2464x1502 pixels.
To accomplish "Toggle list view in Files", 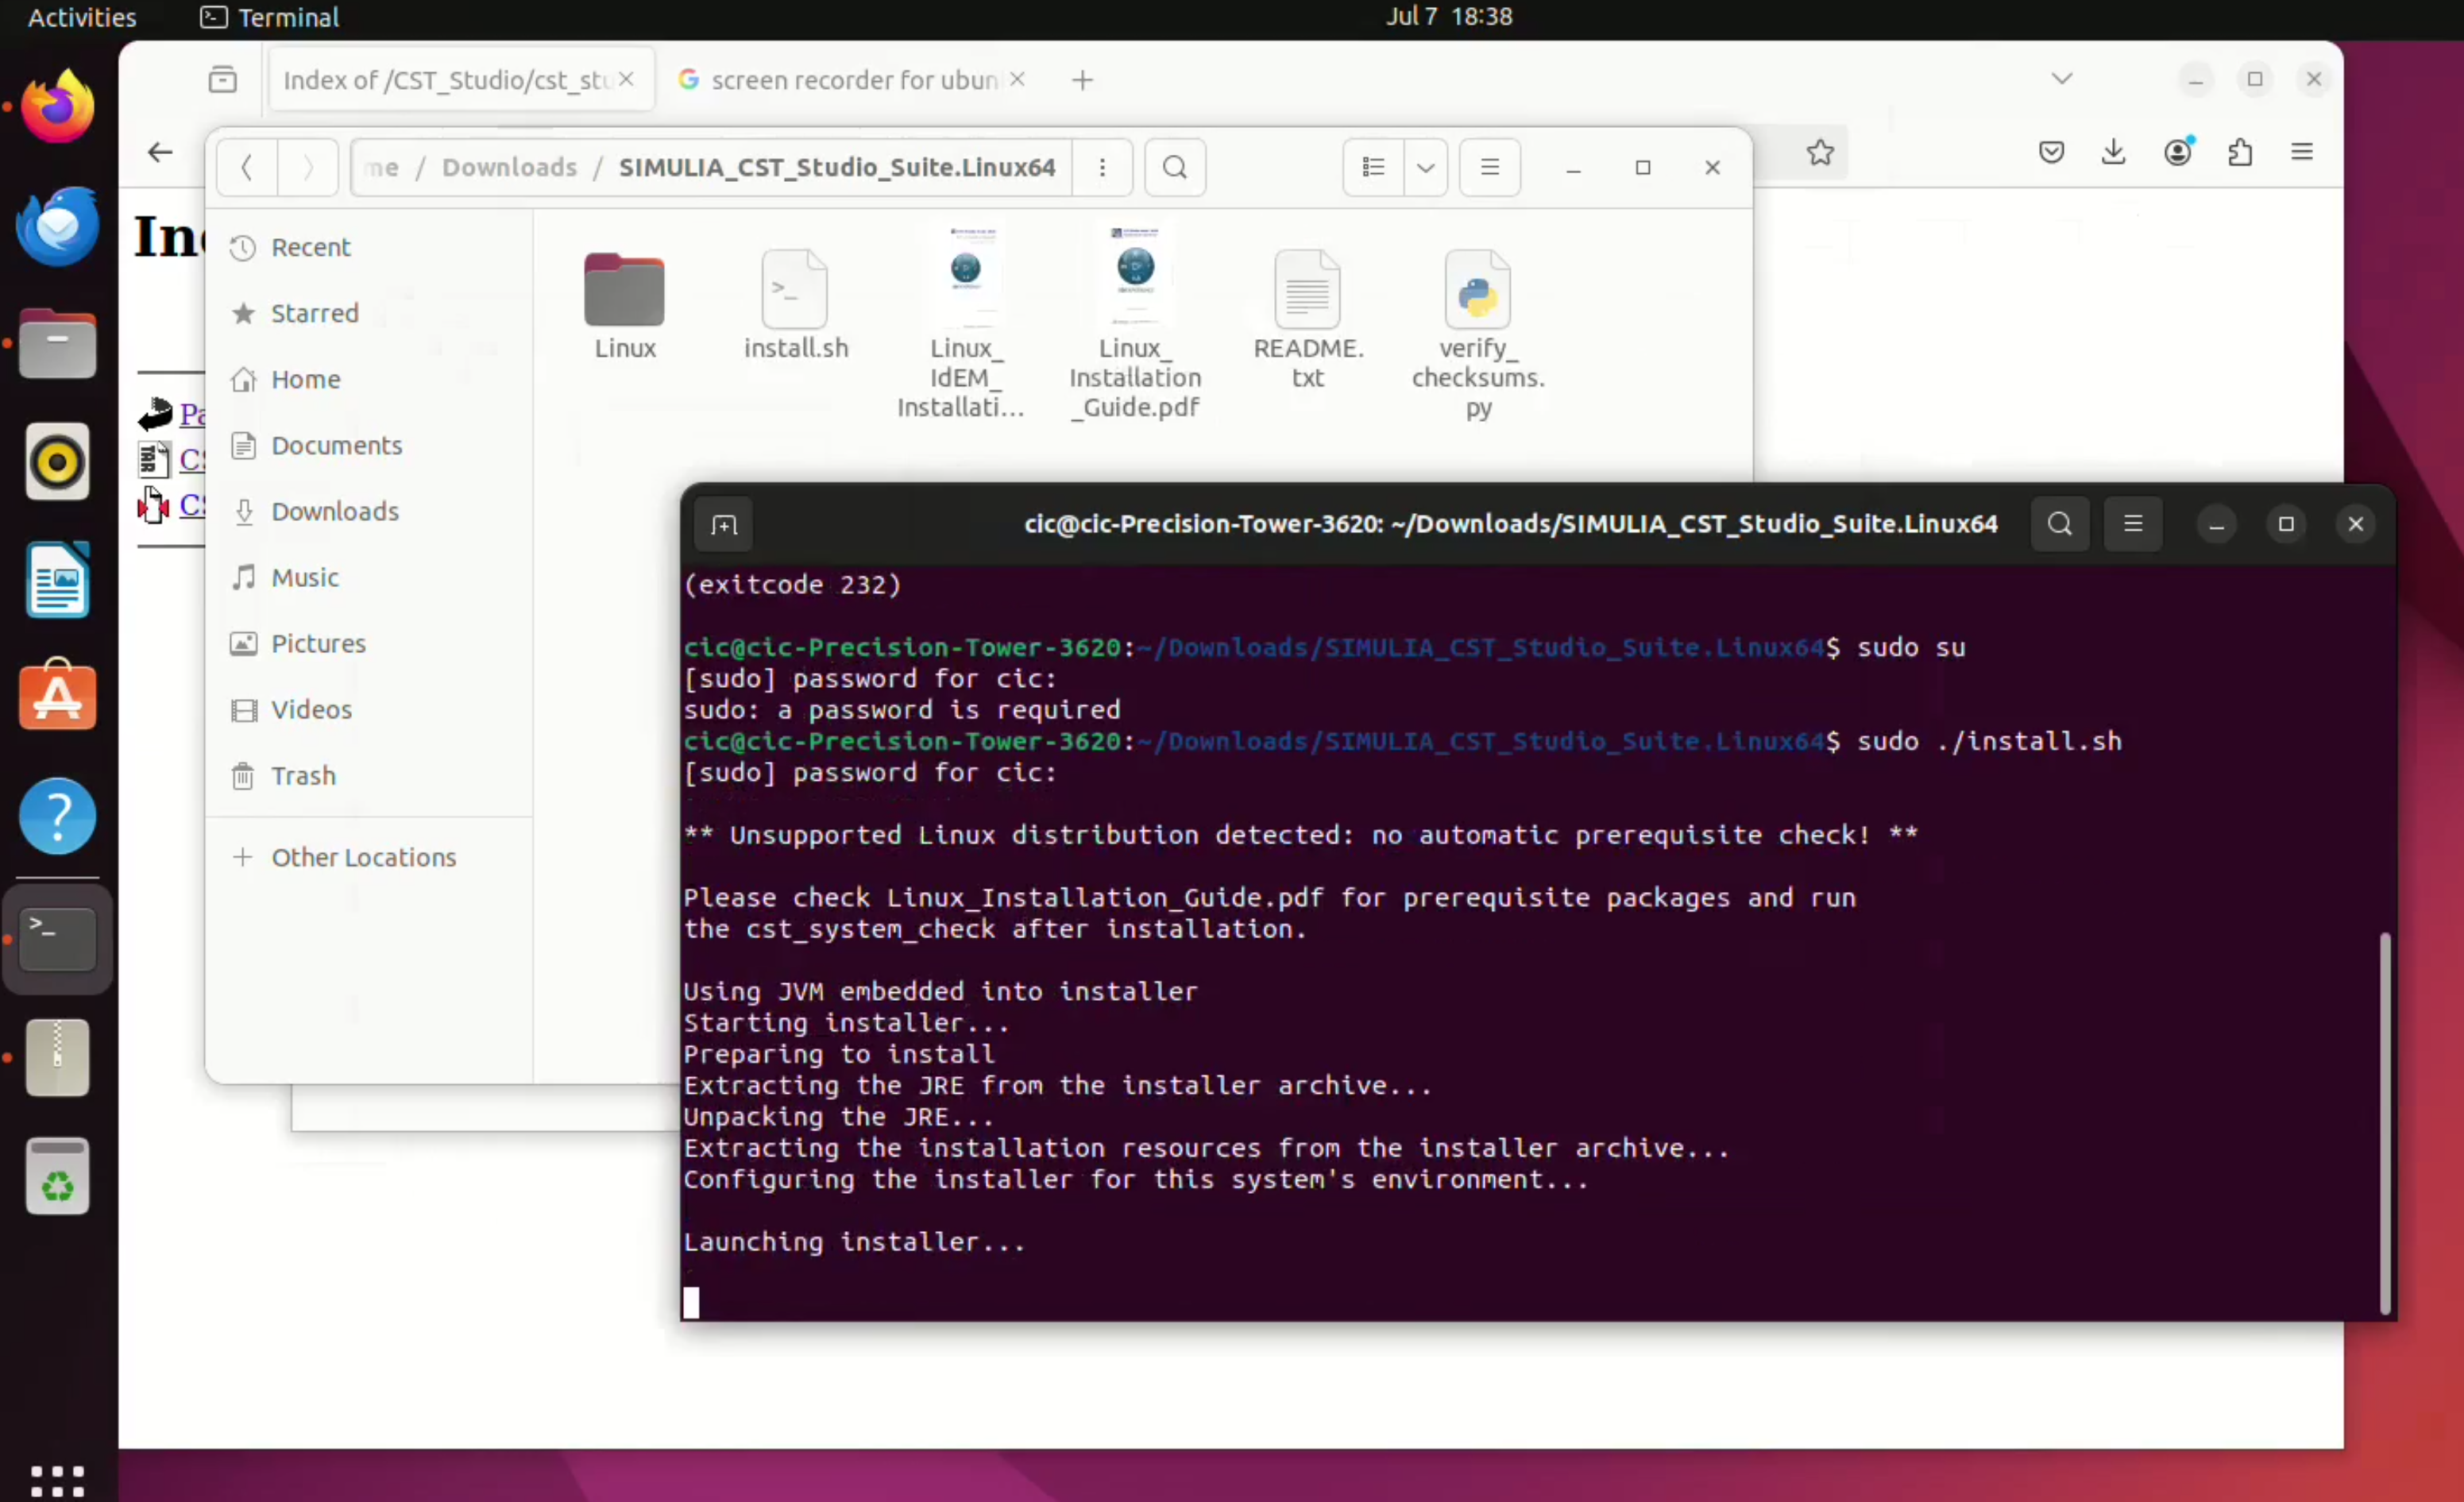I will 1373,167.
